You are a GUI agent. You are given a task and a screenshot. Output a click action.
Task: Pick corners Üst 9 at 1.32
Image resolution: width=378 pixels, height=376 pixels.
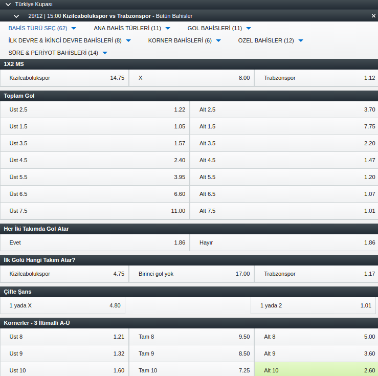(x=64, y=353)
